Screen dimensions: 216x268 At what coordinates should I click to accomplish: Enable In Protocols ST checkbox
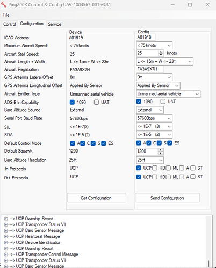[193, 168]
